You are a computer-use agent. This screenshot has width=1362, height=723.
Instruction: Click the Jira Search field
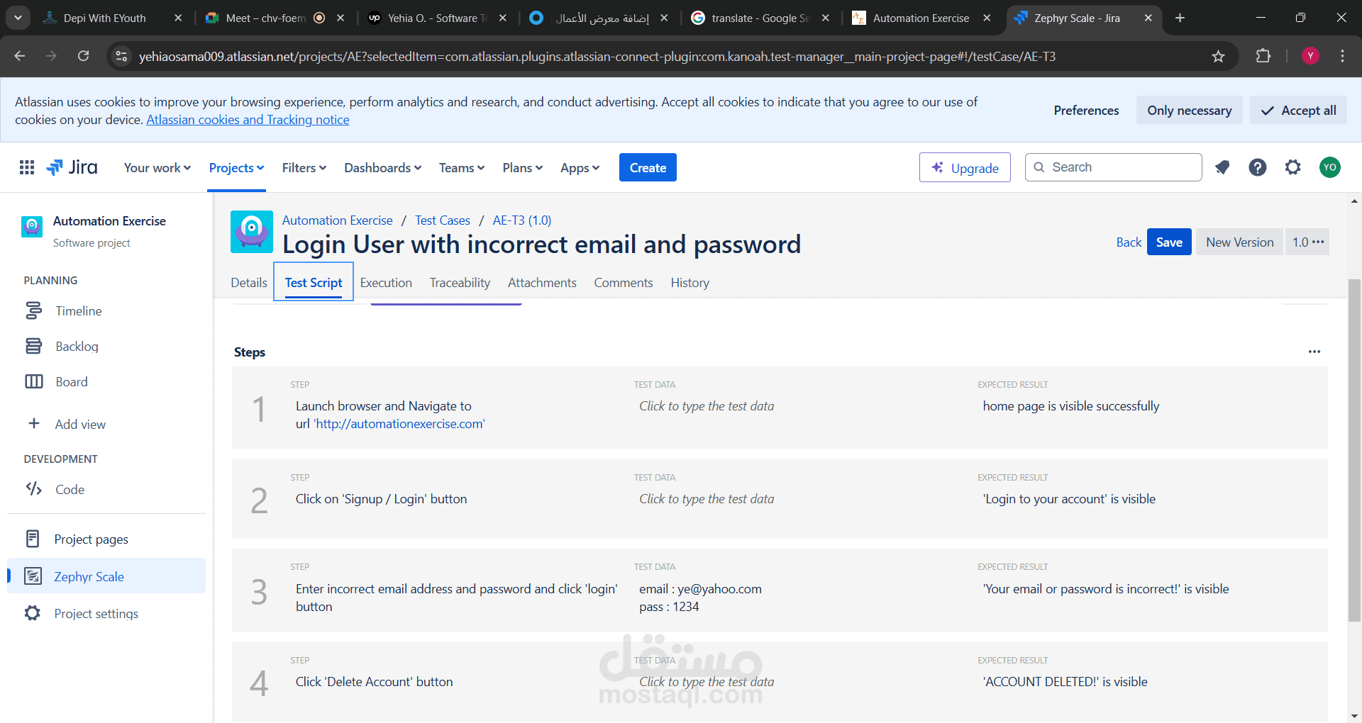pos(1114,167)
